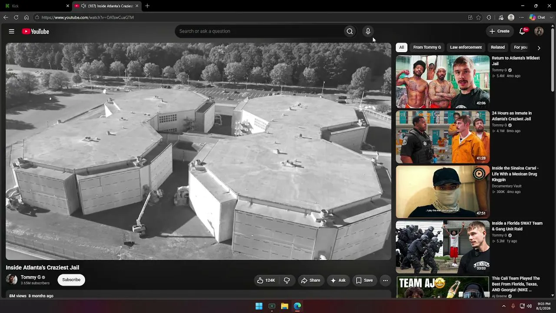Dislike the video with thumbs down
Screen dimensions: 556x313
[287, 280]
